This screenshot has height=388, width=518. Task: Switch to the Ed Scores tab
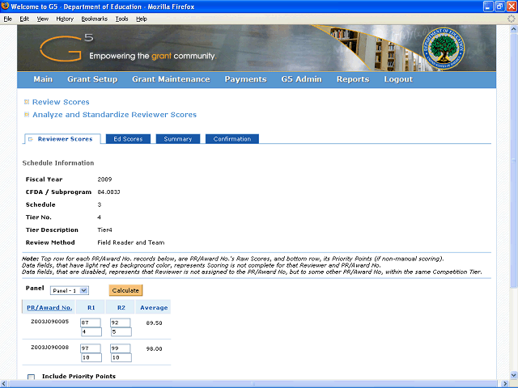click(128, 139)
